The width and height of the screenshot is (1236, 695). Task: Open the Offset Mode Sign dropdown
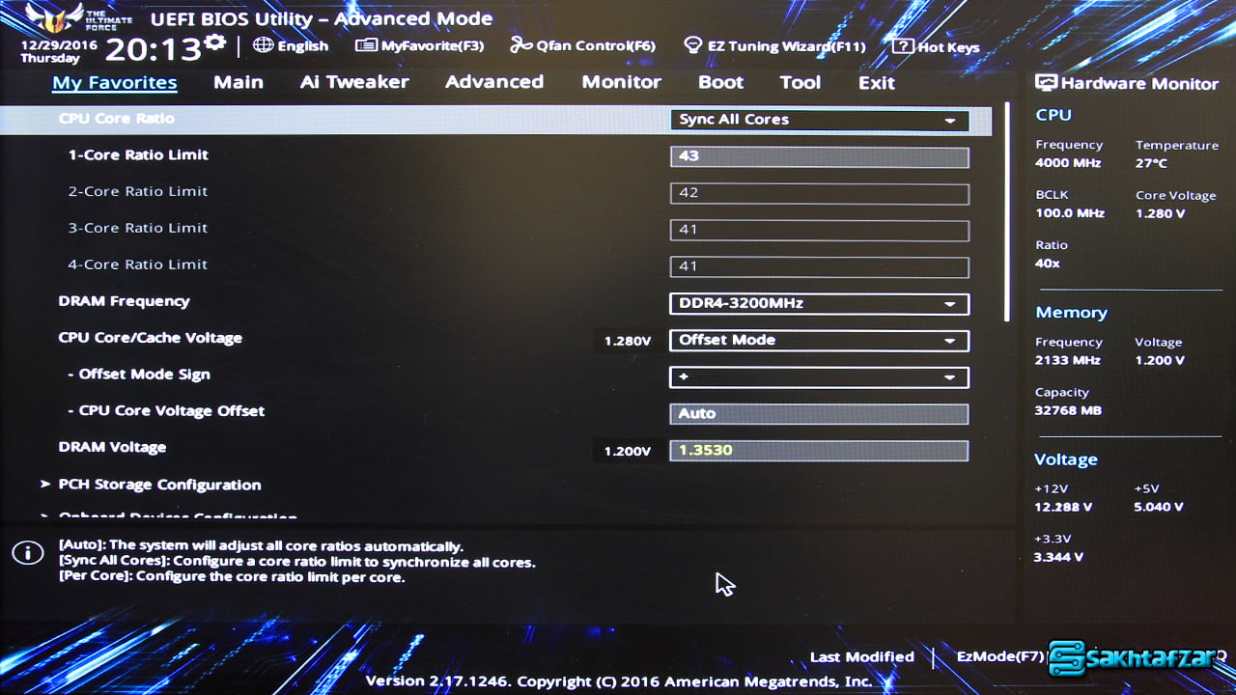[x=818, y=376]
